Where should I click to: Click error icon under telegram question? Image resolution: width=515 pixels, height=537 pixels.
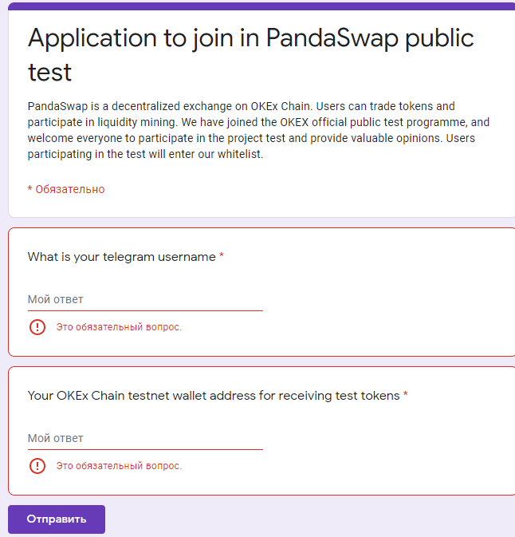tap(37, 327)
